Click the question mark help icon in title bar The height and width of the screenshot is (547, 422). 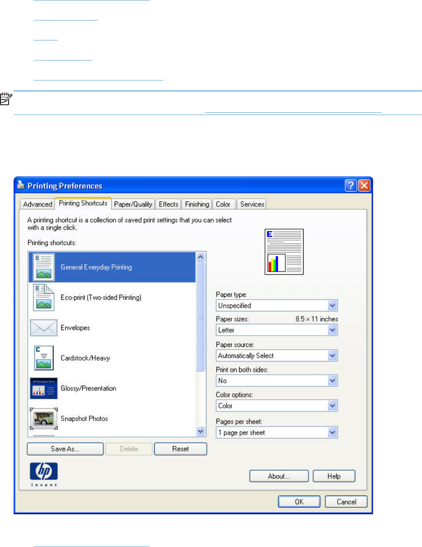tap(350, 186)
